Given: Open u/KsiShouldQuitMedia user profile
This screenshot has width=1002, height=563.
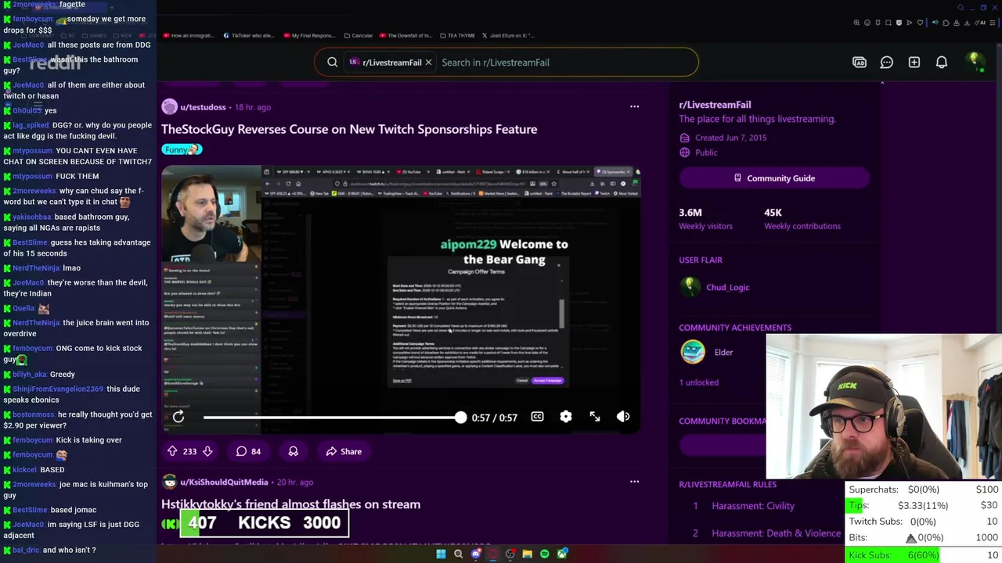Looking at the screenshot, I should point(224,482).
